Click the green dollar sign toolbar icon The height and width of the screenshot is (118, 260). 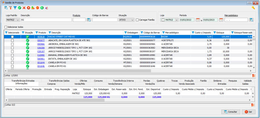(x=42, y=8)
